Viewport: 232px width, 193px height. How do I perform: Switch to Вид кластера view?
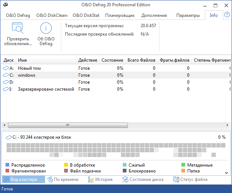23,179
